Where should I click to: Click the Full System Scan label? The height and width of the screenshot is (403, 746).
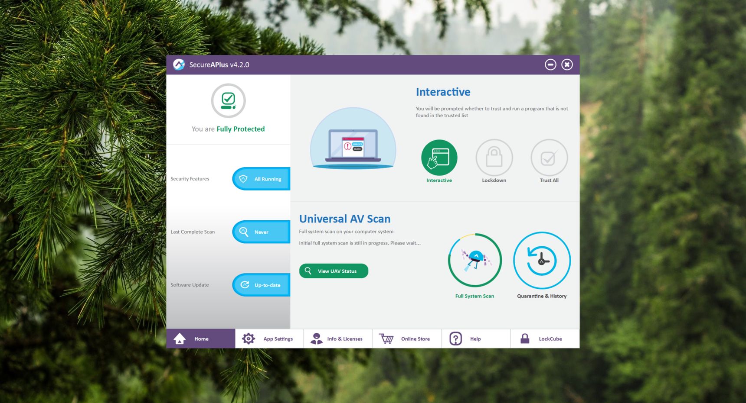(x=474, y=296)
